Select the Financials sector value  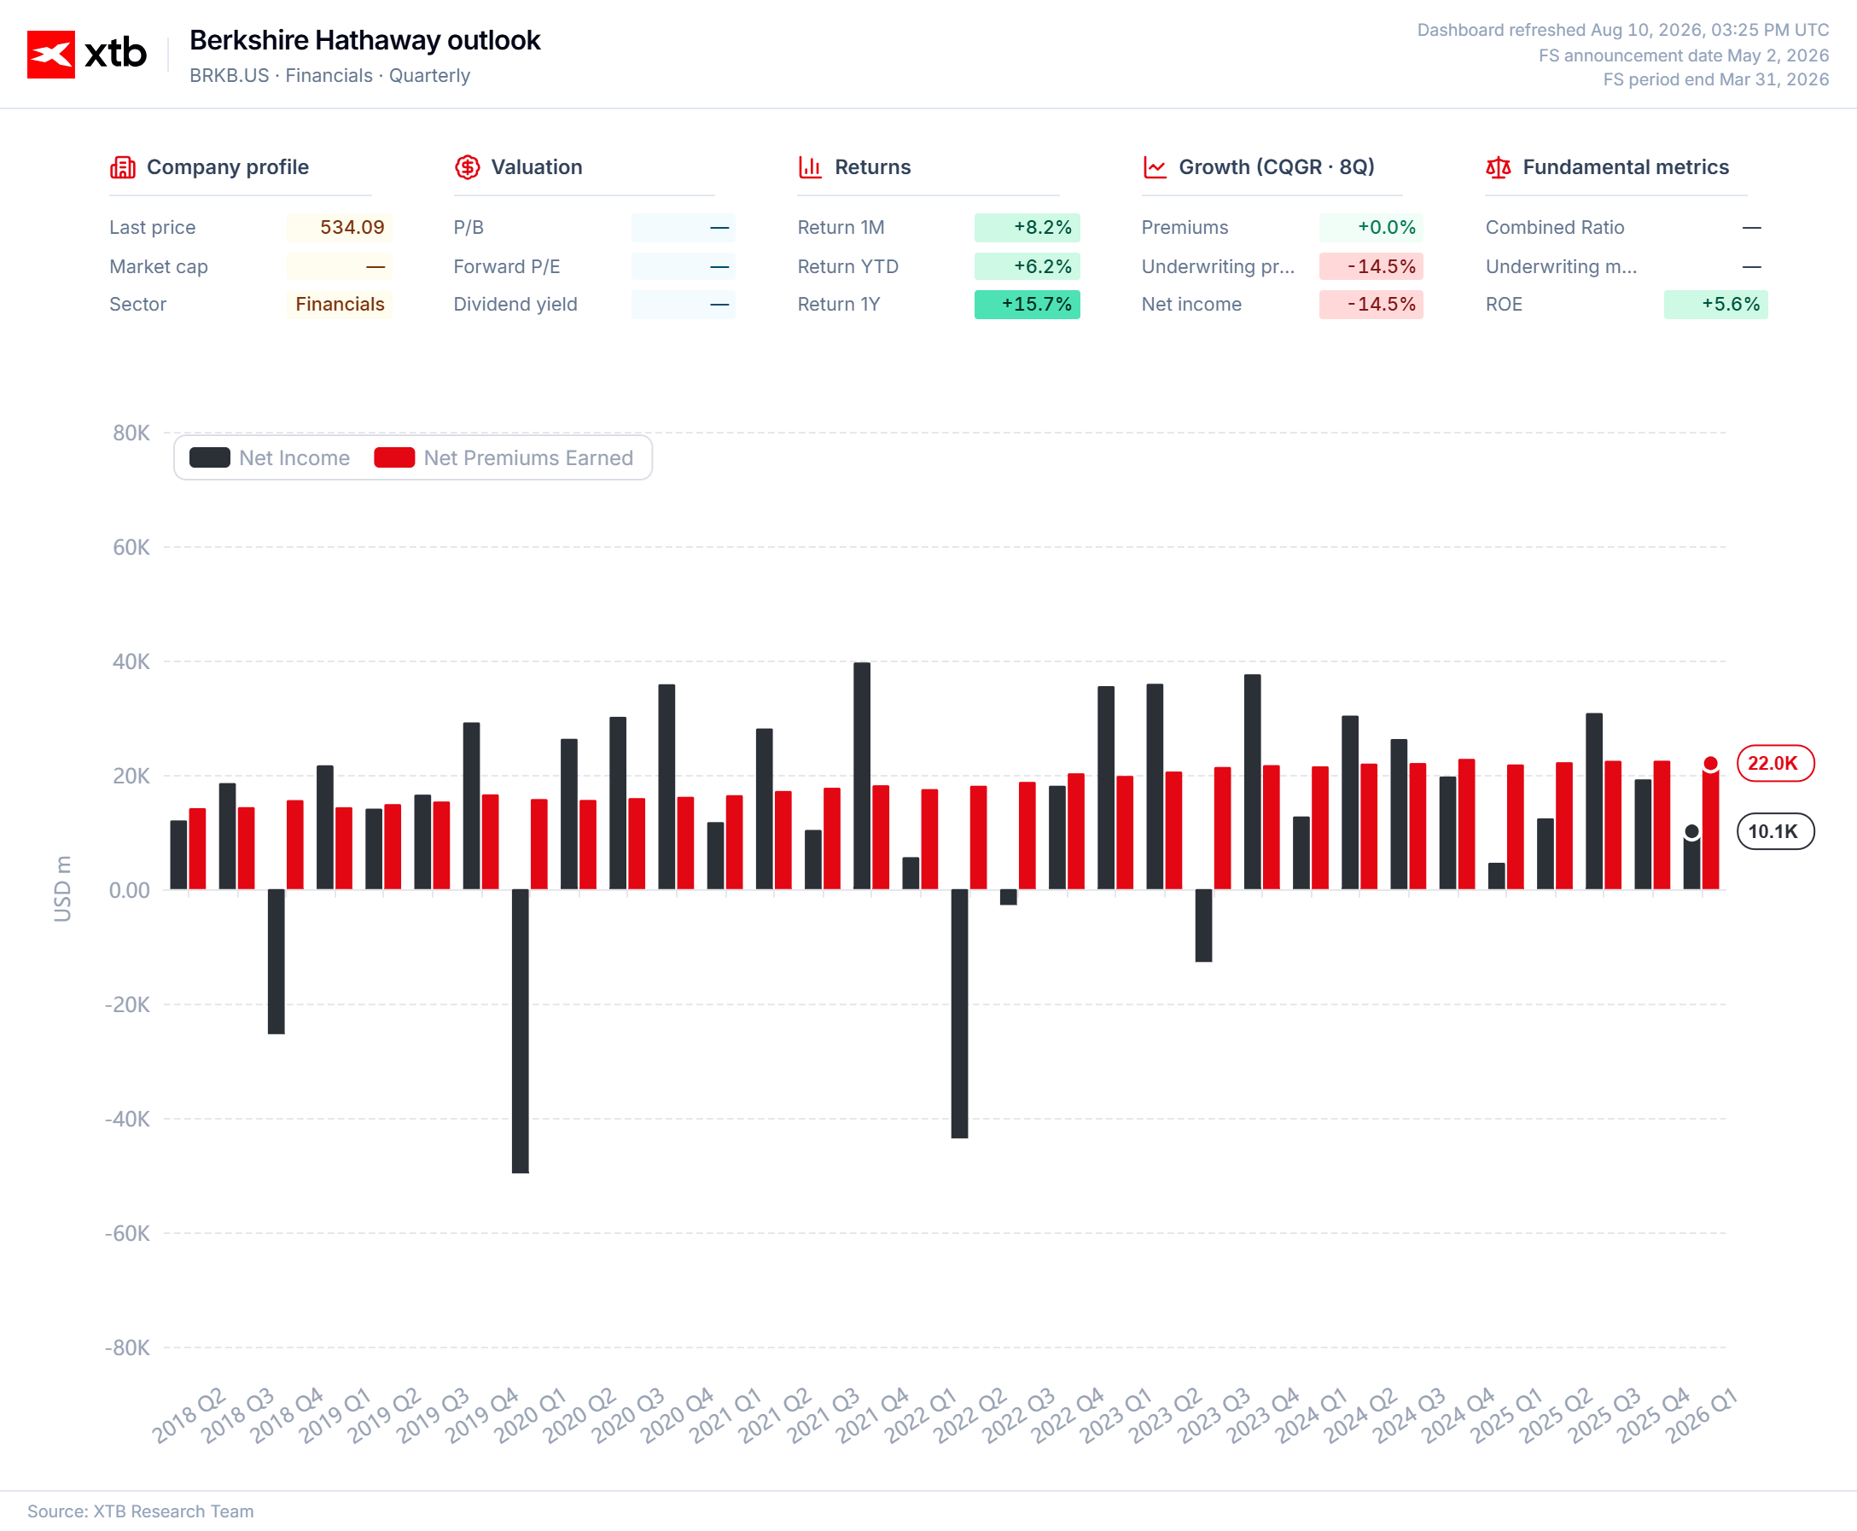coord(340,305)
